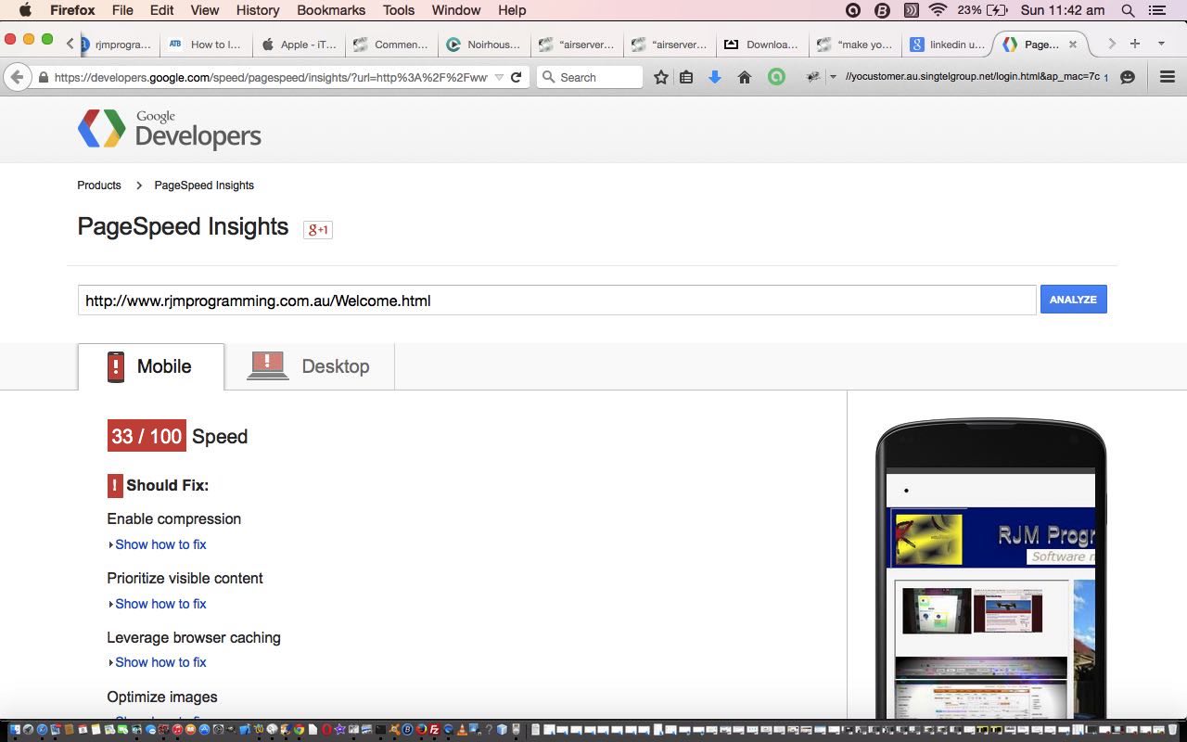Click the Wi-Fi status icon
This screenshot has height=742, width=1187.
point(938,10)
